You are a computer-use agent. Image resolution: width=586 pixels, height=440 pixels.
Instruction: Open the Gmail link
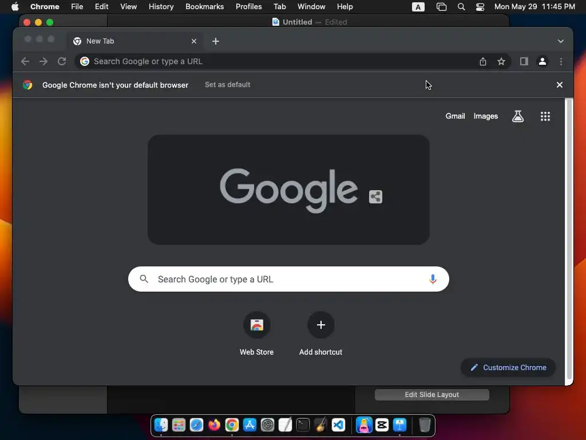pos(455,116)
